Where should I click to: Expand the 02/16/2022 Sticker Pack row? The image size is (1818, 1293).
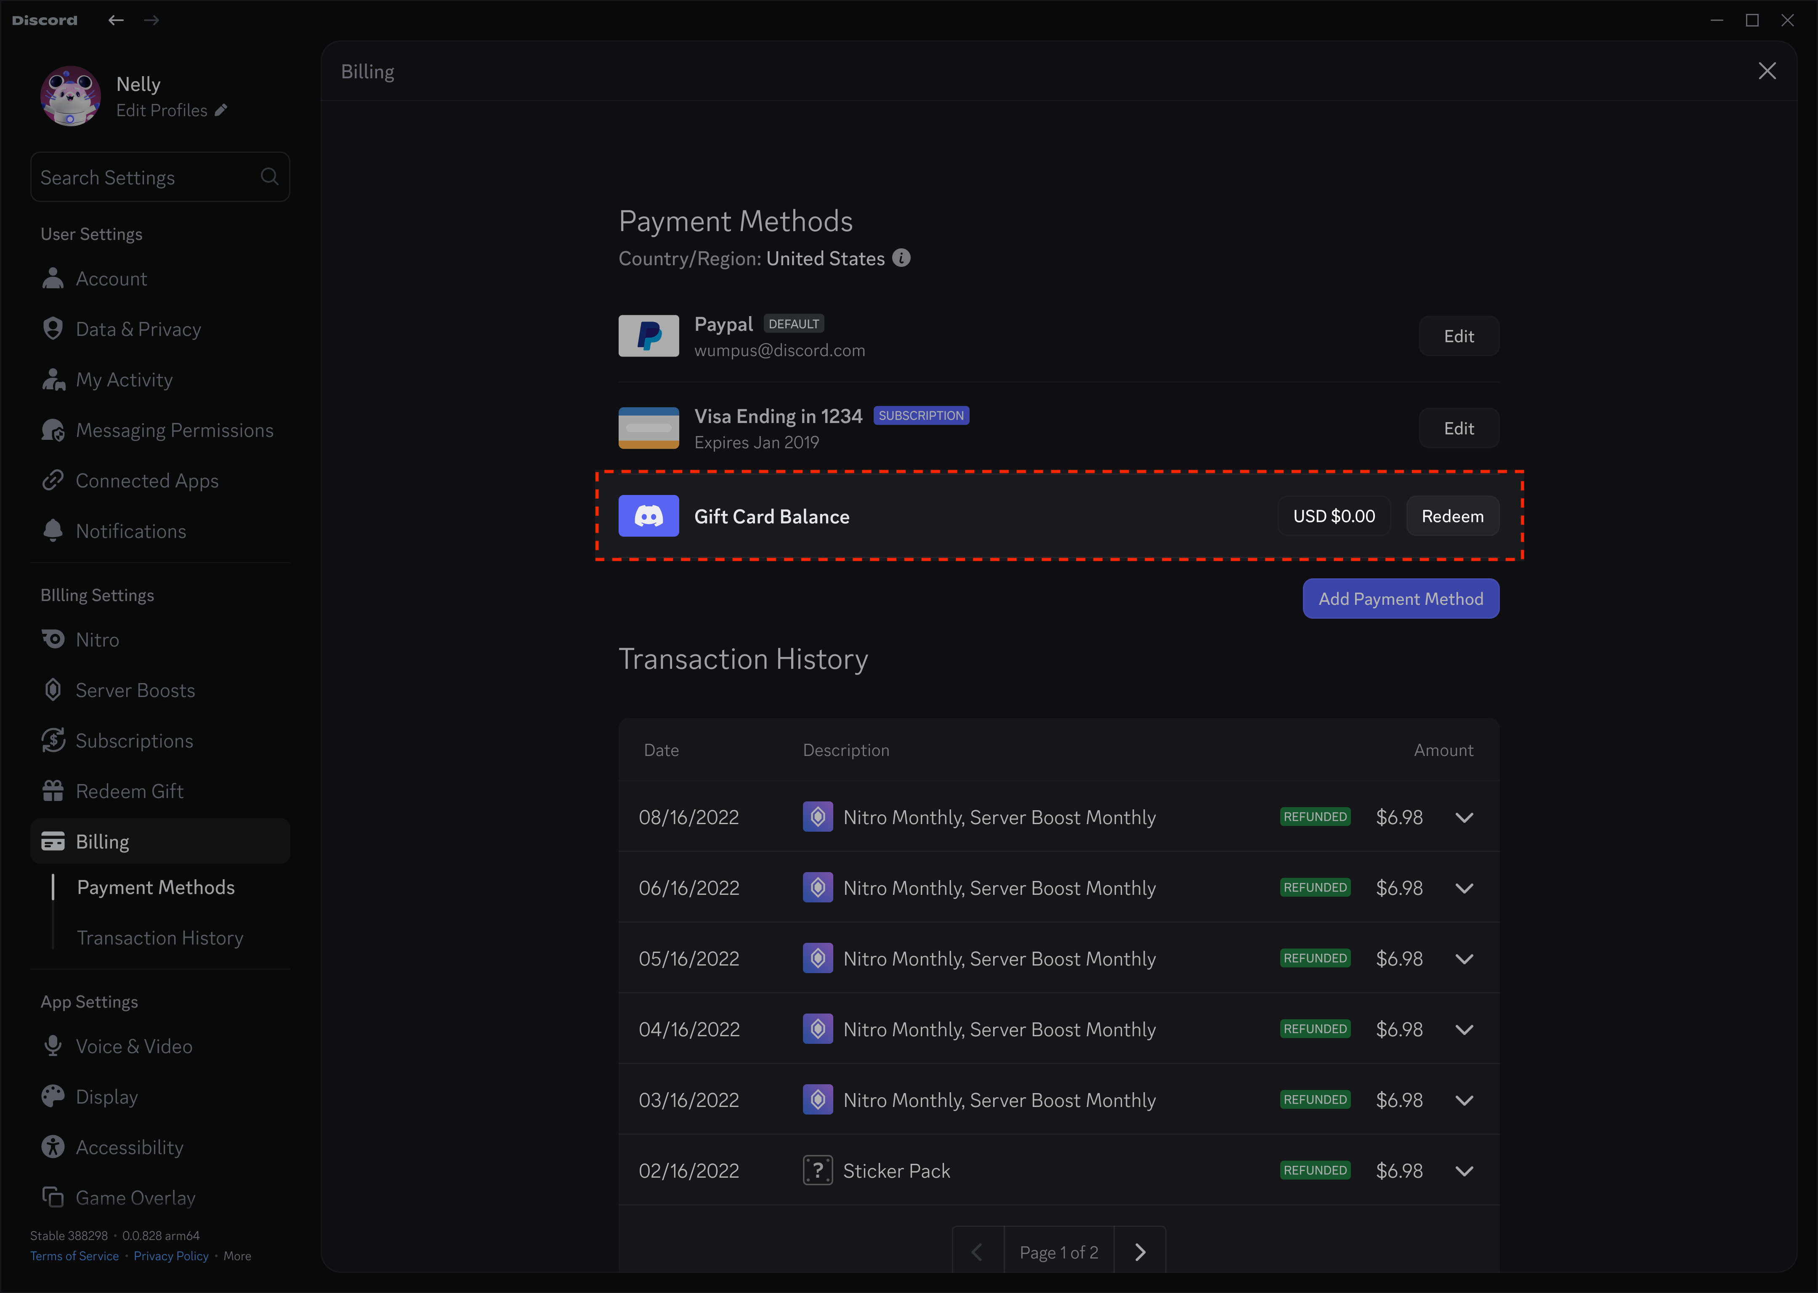[x=1464, y=1171]
